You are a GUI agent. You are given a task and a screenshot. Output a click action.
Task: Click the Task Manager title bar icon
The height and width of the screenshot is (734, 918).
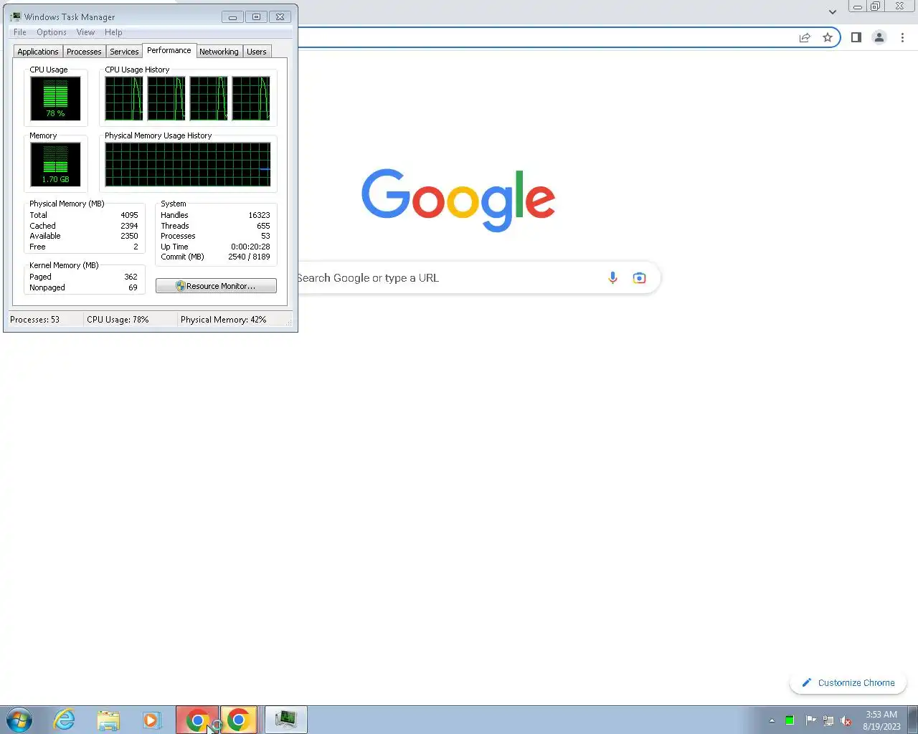click(x=16, y=16)
